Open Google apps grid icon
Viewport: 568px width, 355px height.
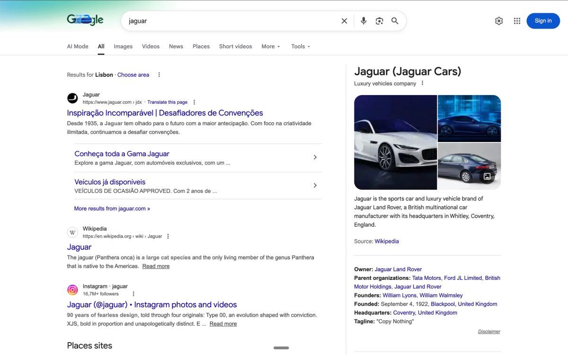(x=517, y=21)
